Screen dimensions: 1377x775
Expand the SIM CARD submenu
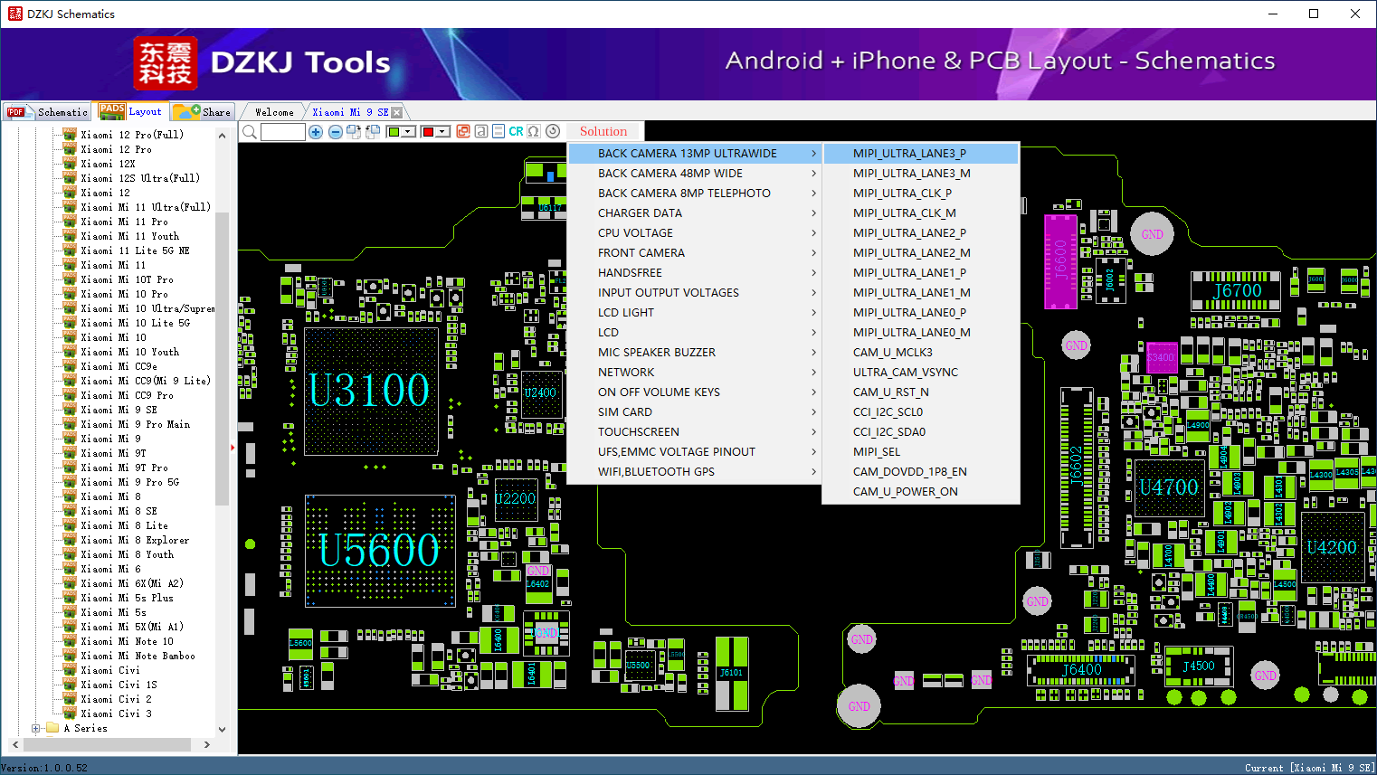coord(694,412)
